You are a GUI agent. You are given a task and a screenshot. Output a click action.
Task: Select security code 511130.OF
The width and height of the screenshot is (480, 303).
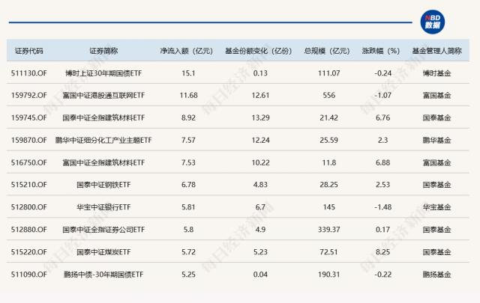click(x=31, y=73)
